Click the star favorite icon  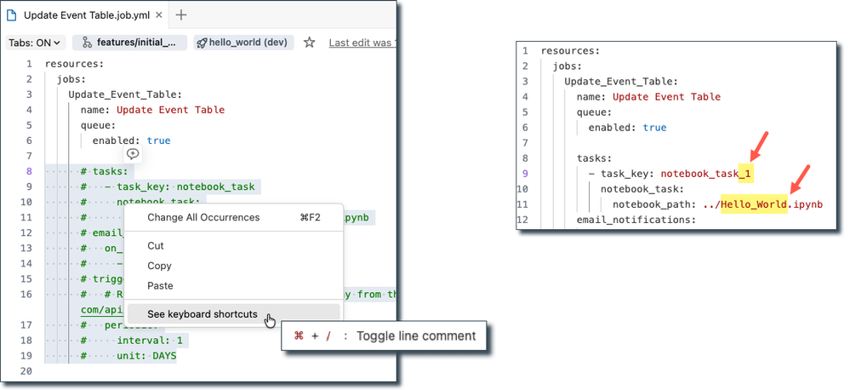(x=310, y=43)
